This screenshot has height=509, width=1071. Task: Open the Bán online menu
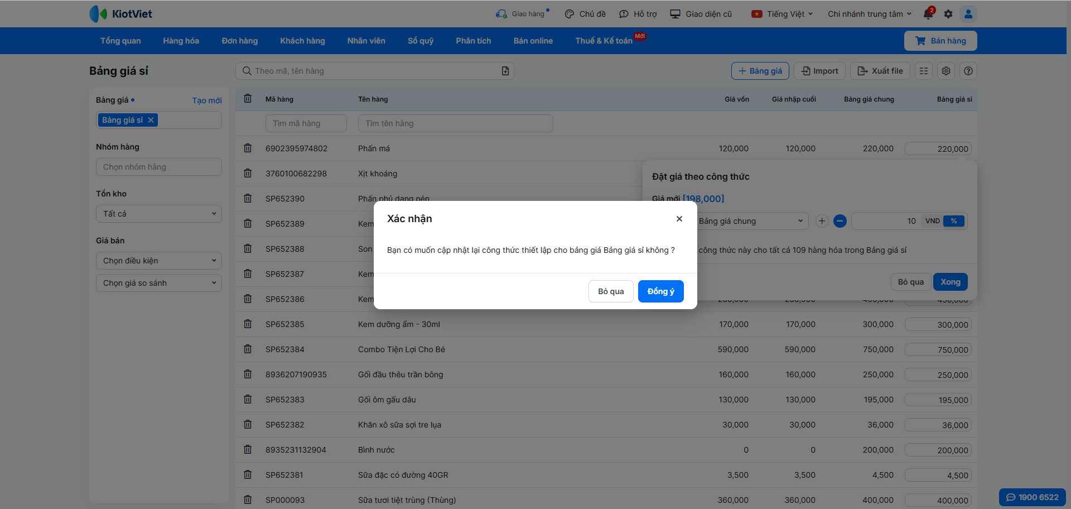coord(533,41)
